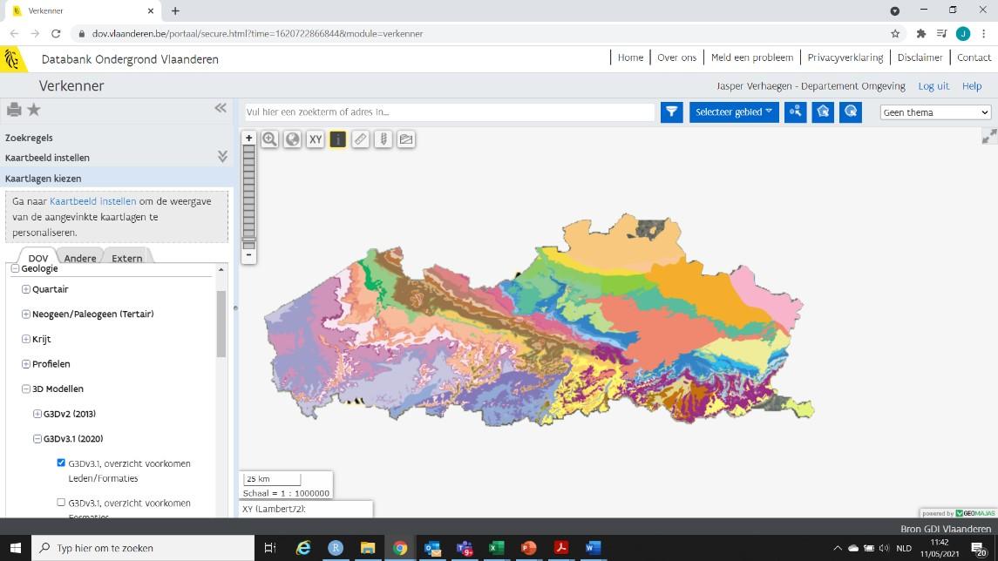Switch to the Andere tab

(80, 258)
